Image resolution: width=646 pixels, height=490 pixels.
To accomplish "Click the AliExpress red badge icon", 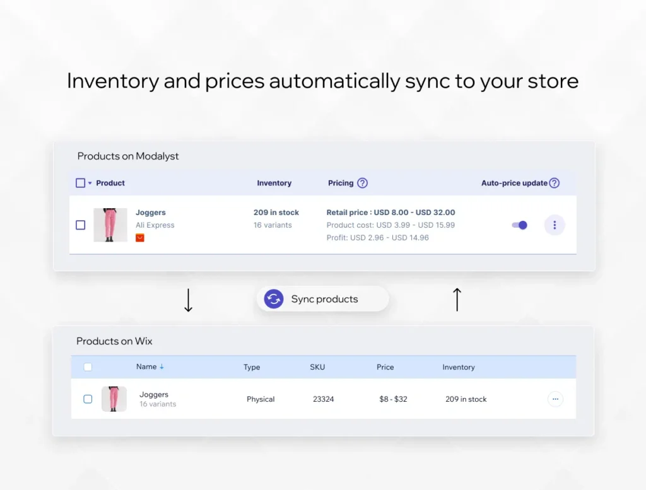I will pos(140,238).
